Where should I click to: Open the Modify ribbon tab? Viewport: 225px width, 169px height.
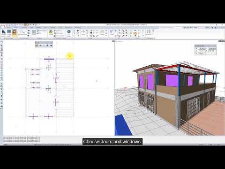tap(38, 28)
